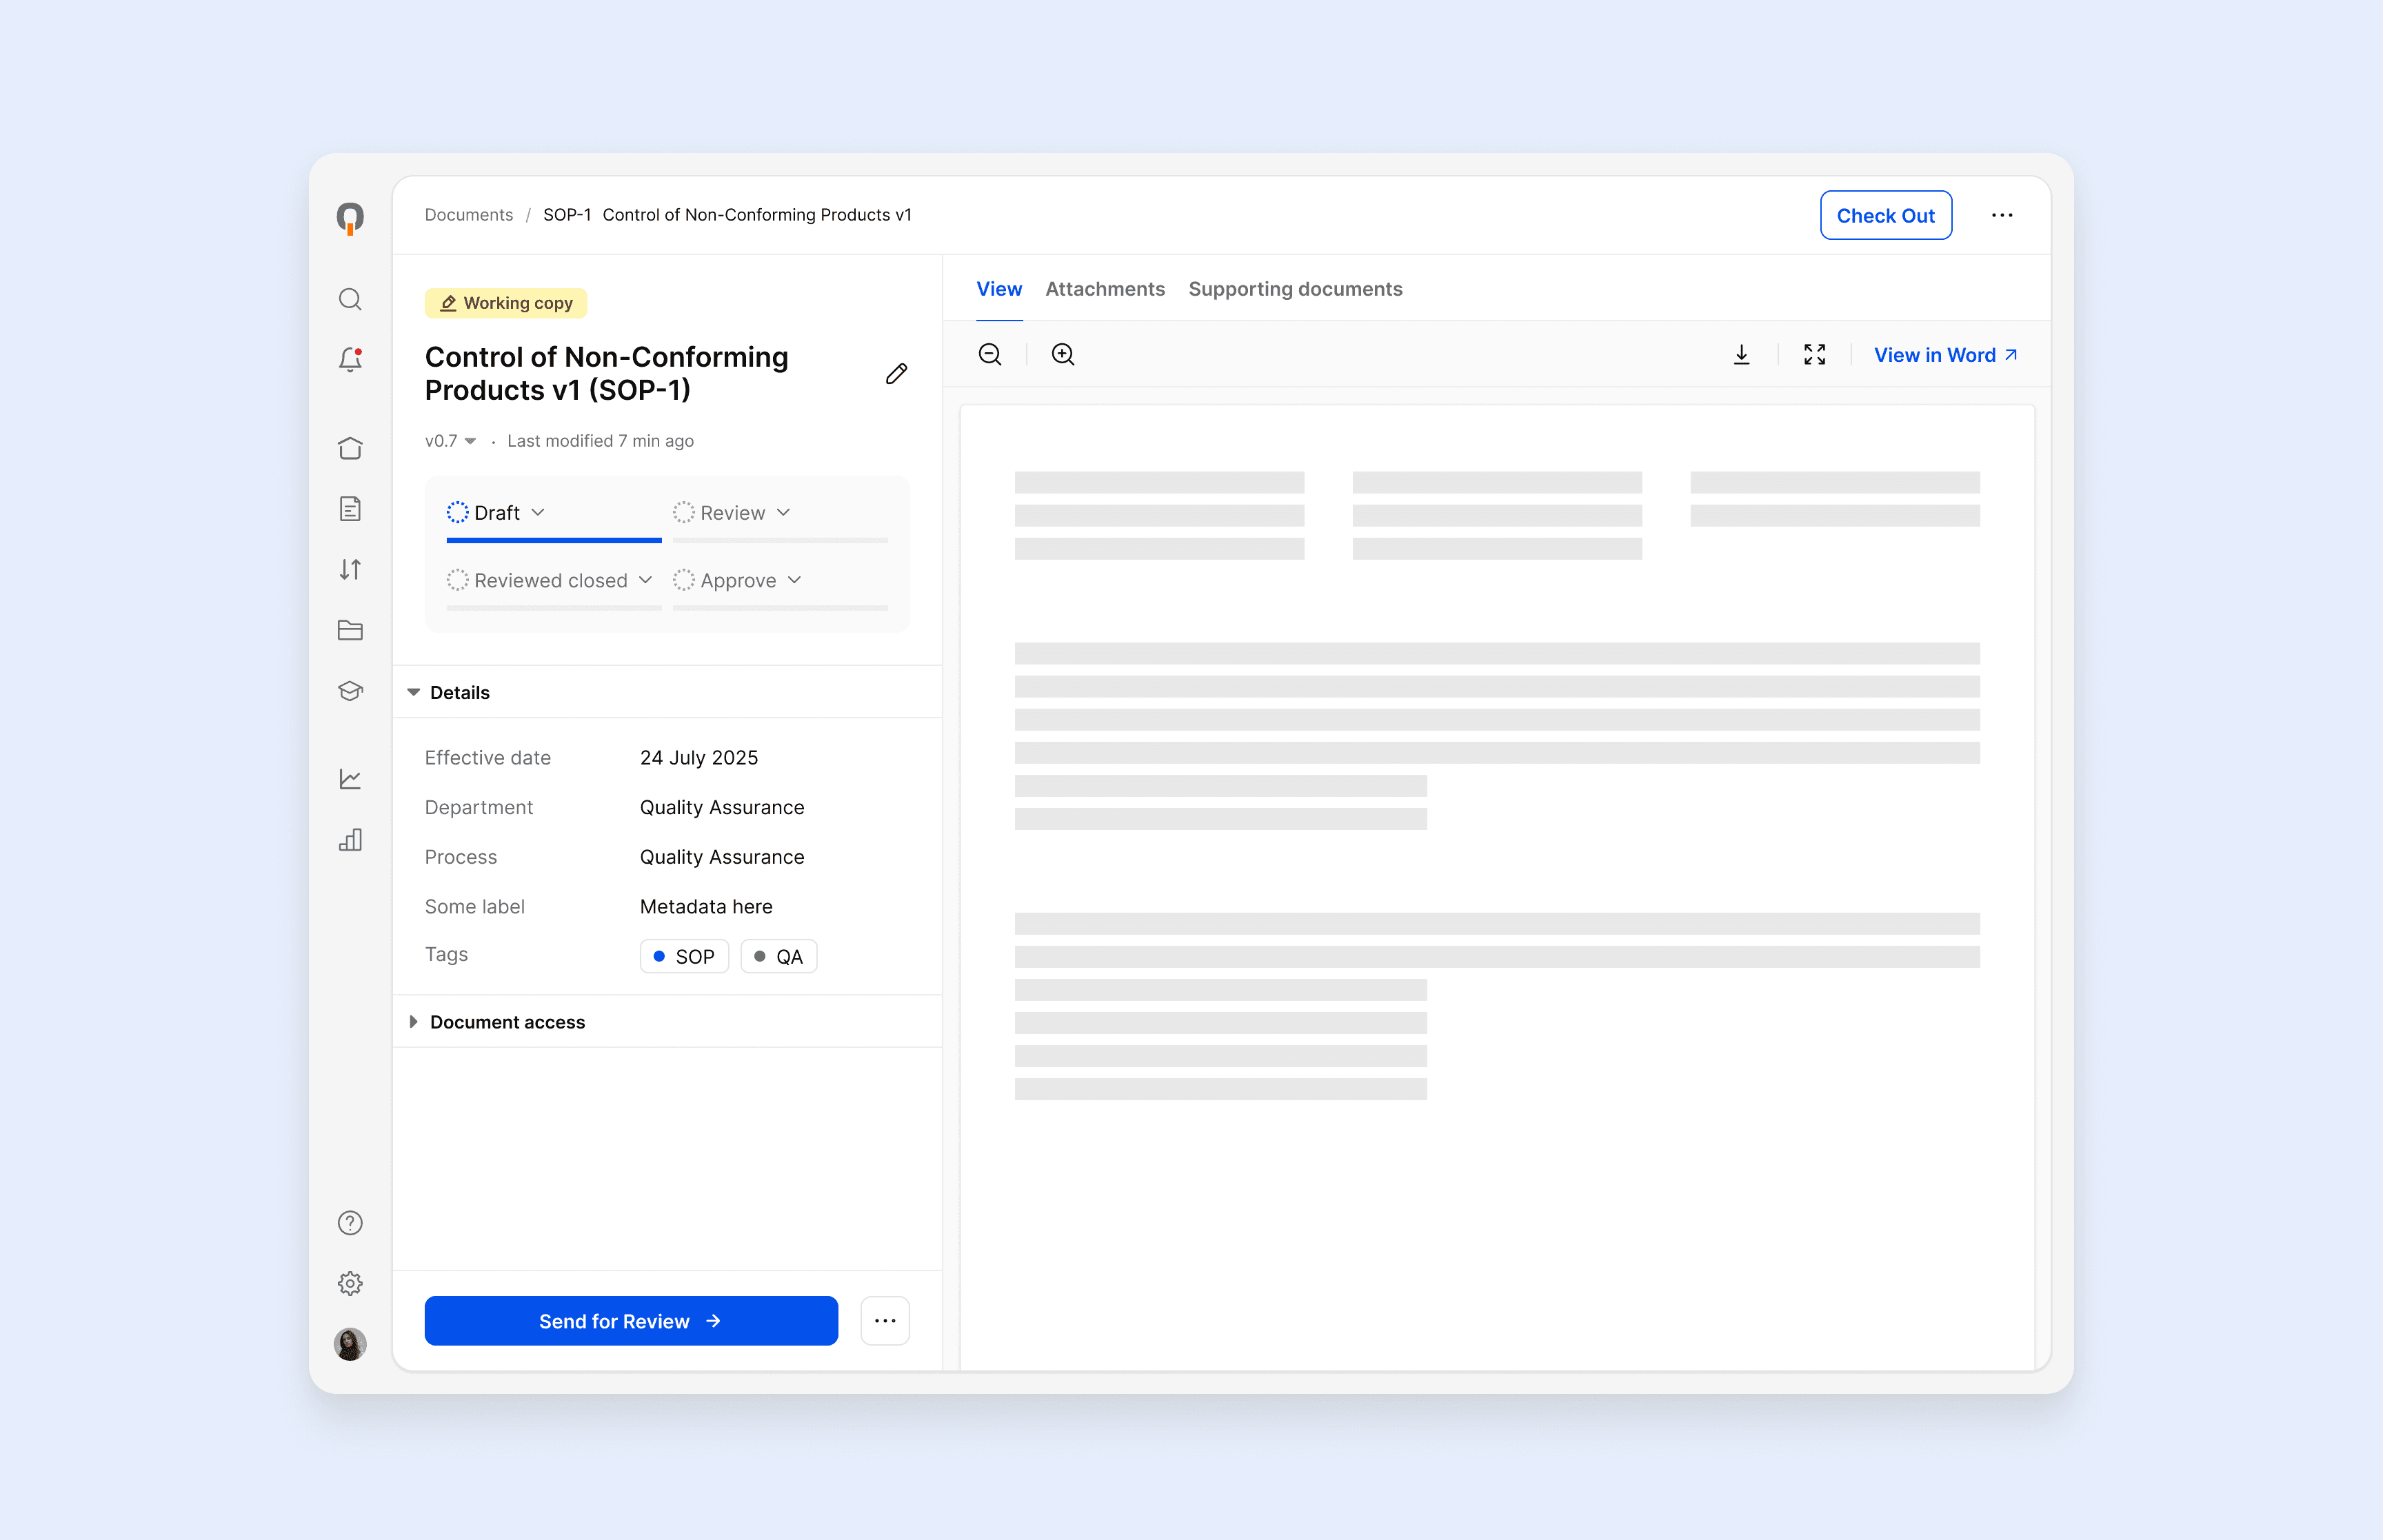The width and height of the screenshot is (2383, 1540).
Task: Expand the Approve stage dropdown
Action: click(738, 581)
